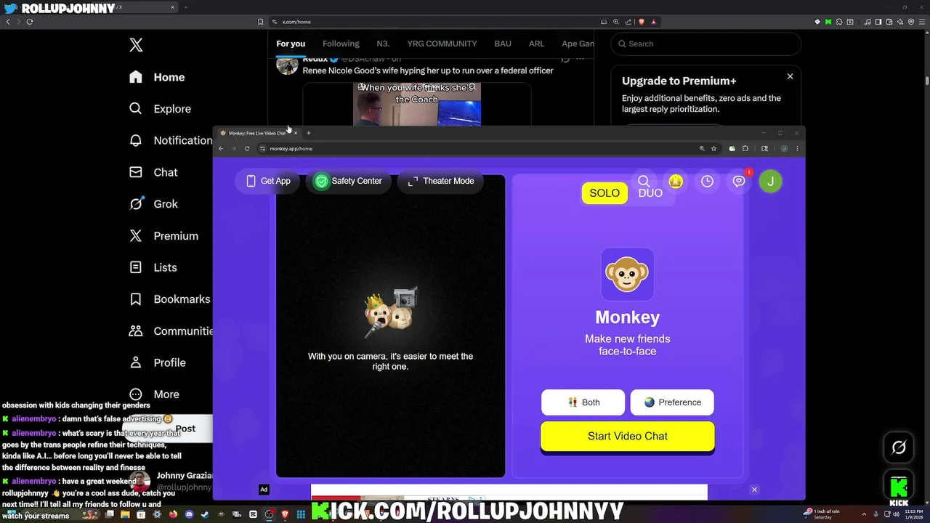Open Premium in the X sidebar
Image resolution: width=930 pixels, height=523 pixels.
tap(163, 236)
